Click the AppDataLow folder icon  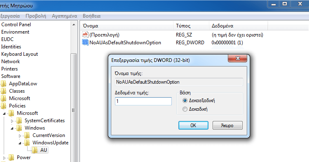pyautogui.click(x=3, y=84)
